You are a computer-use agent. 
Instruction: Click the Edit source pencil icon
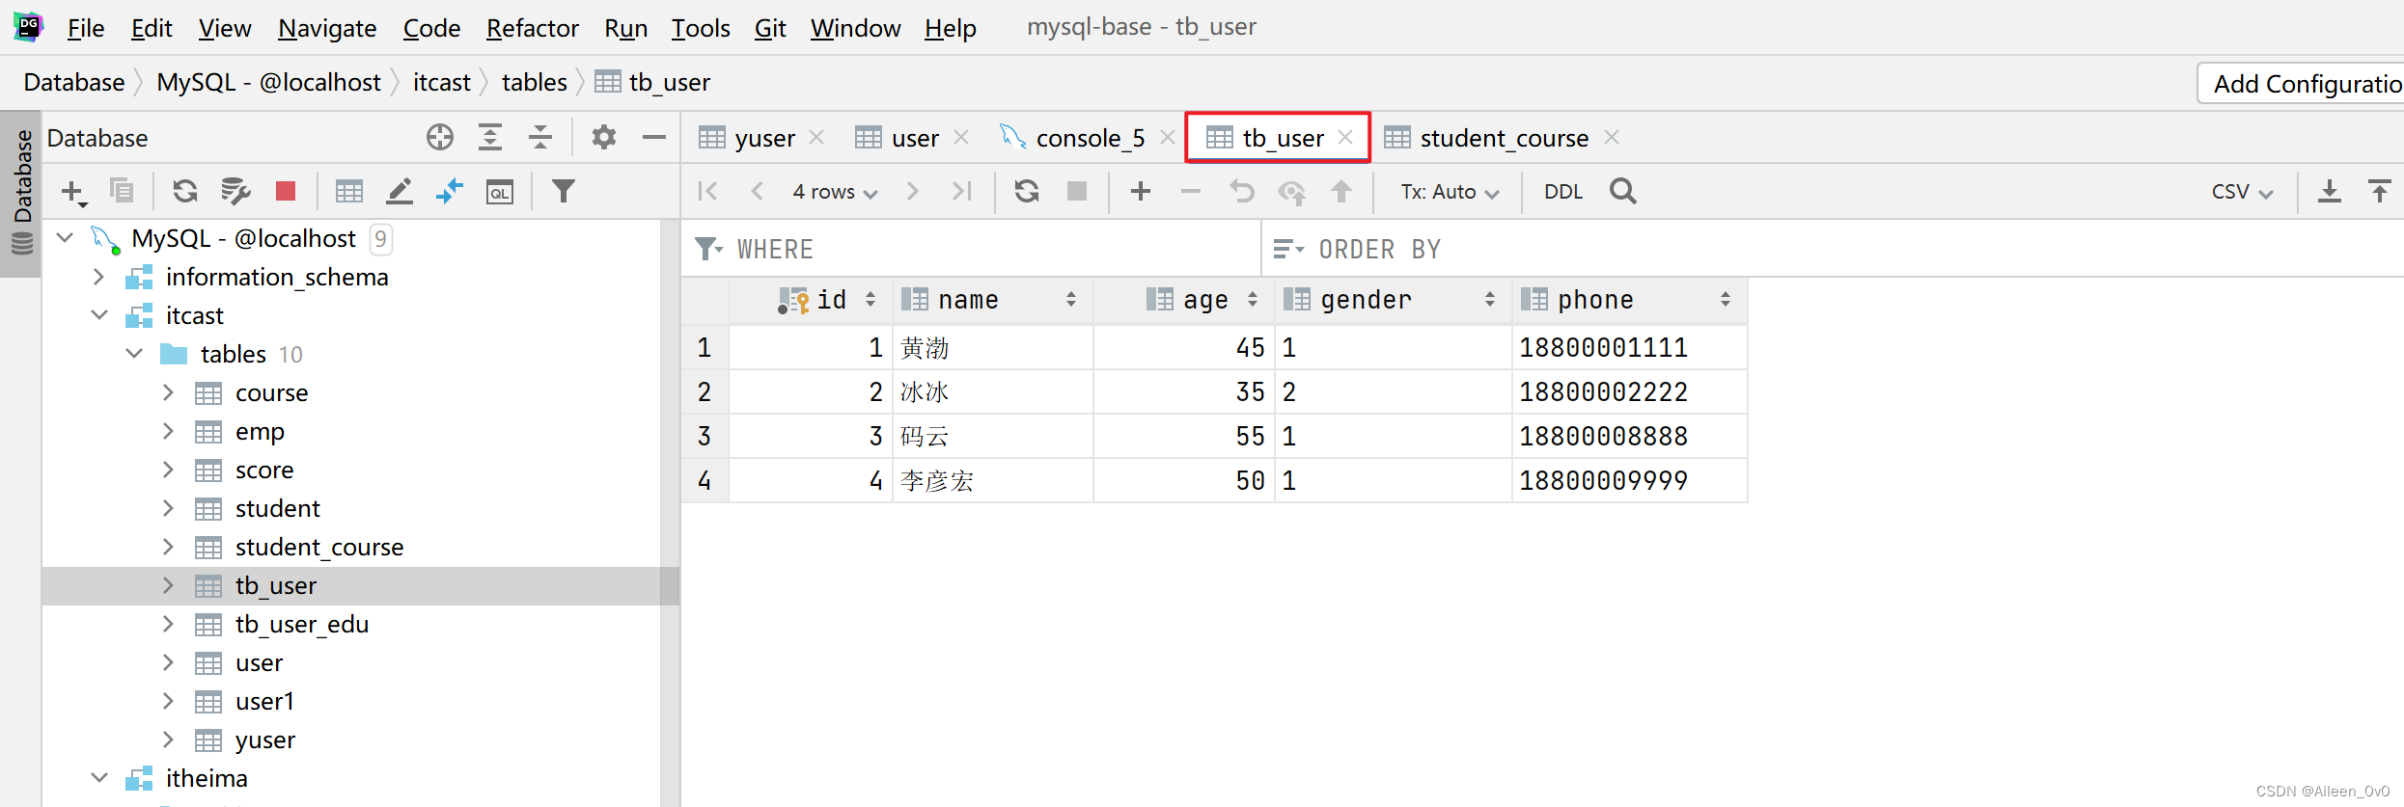(400, 191)
